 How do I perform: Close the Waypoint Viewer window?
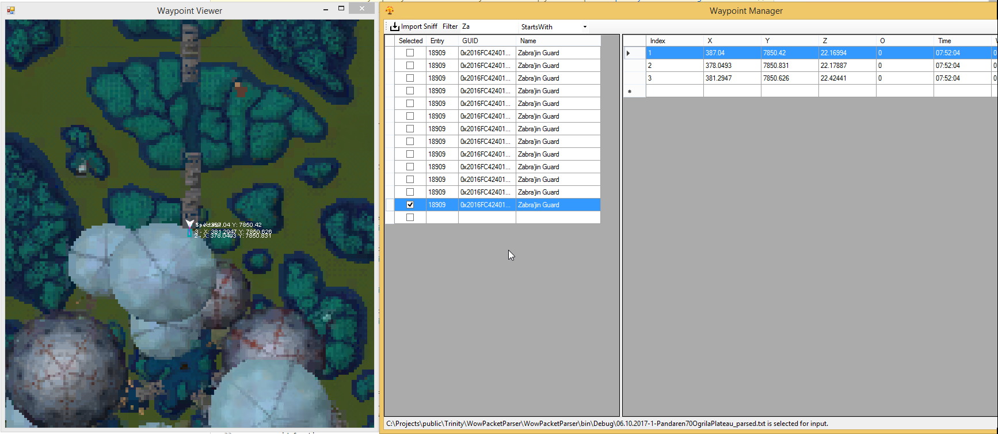(x=361, y=9)
